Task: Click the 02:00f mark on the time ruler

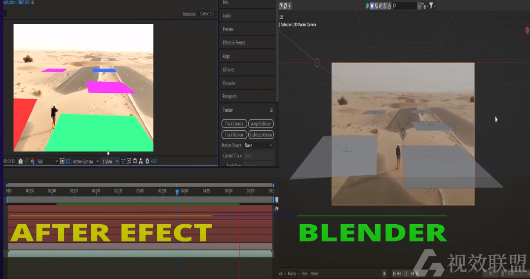Action: click(96, 191)
